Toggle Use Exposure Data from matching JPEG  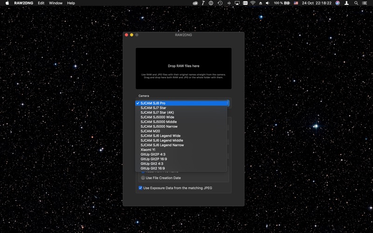click(140, 188)
